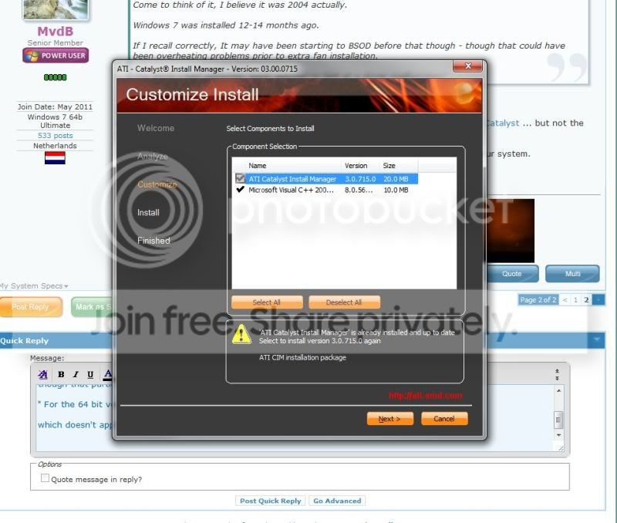Open the text color icon

(108, 374)
